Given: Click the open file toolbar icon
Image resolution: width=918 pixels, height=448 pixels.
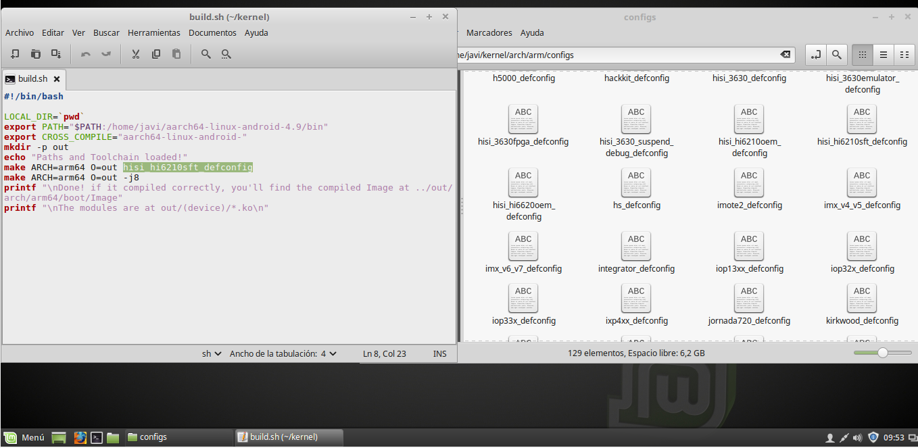Looking at the screenshot, I should tap(36, 54).
